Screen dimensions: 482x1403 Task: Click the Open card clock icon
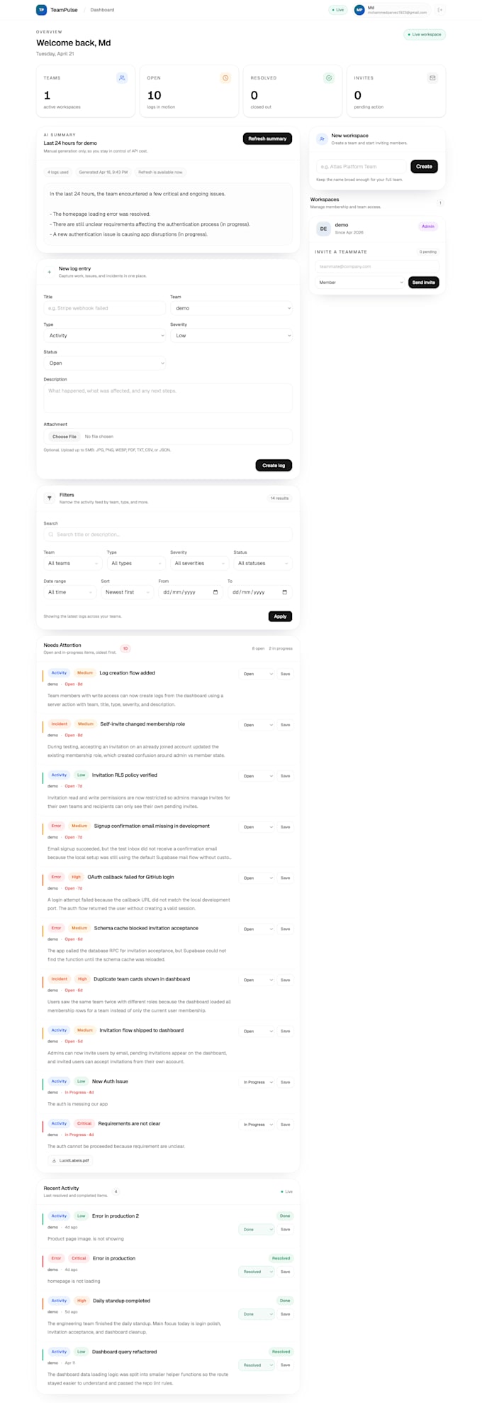point(225,78)
